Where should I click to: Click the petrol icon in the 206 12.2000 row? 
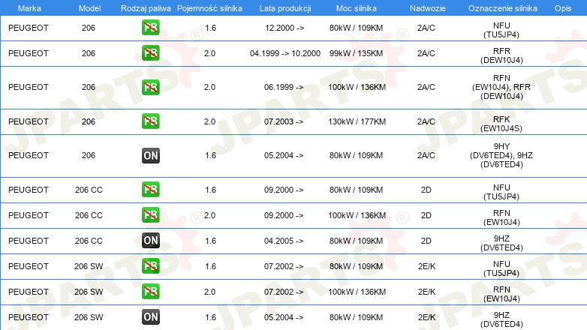click(150, 27)
